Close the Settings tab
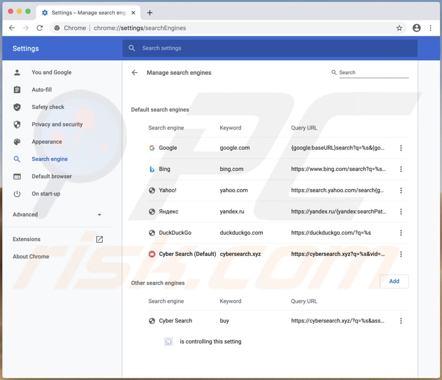 click(x=133, y=13)
